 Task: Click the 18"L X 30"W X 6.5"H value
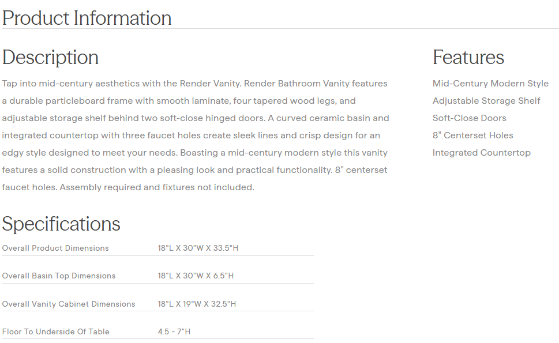click(x=196, y=276)
